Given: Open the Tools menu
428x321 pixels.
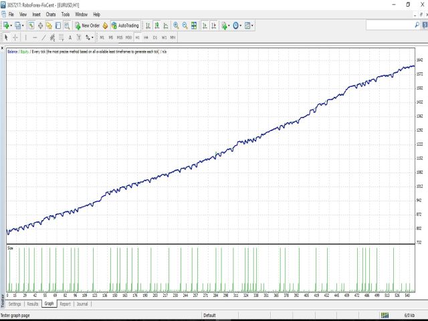Looking at the screenshot, I should pos(66,15).
